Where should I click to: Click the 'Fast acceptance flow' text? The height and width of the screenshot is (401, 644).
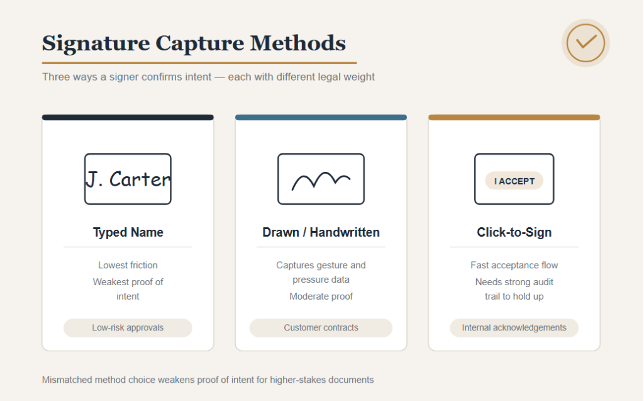click(514, 265)
